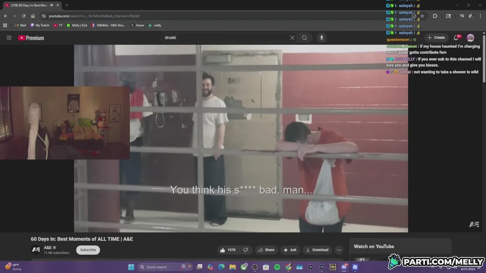Open the apps grid in bookmarks bar
The height and width of the screenshot is (273, 486).
point(5,25)
